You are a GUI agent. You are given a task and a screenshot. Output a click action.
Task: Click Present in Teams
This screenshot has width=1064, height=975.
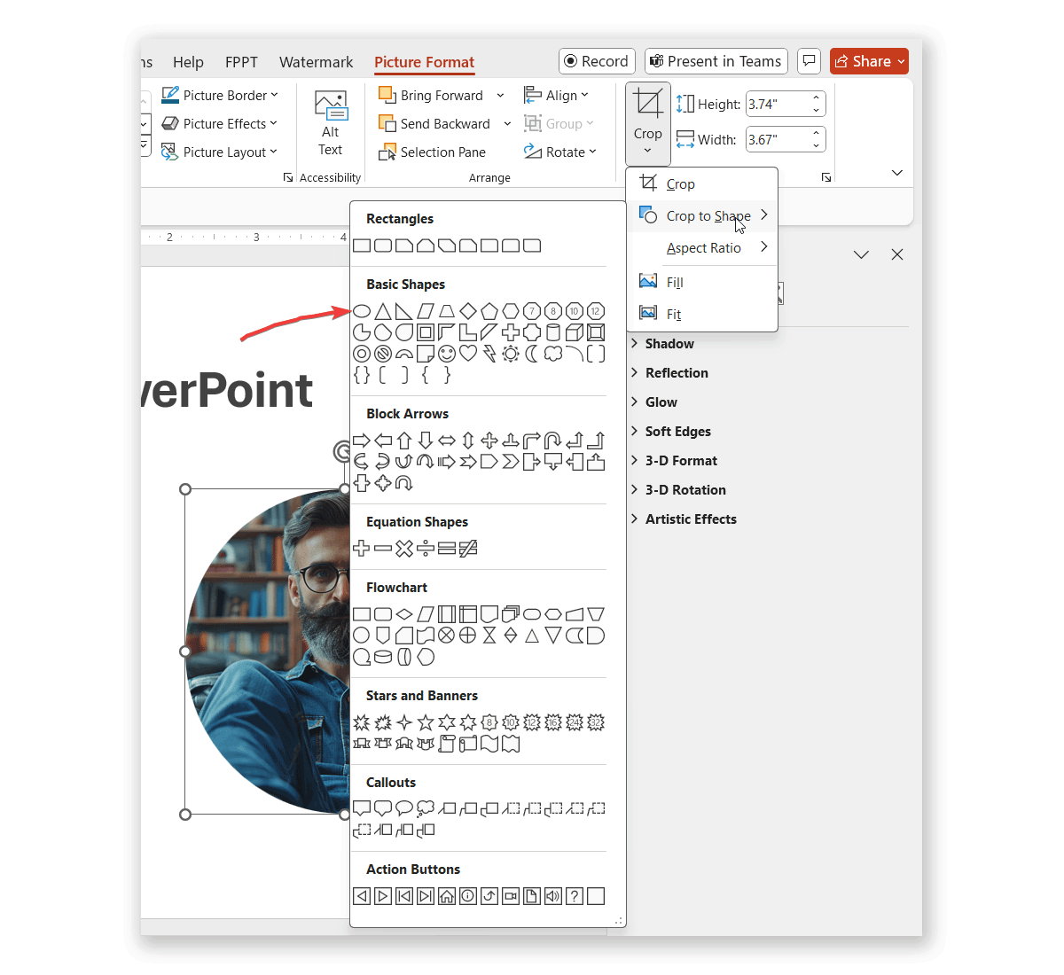(716, 61)
